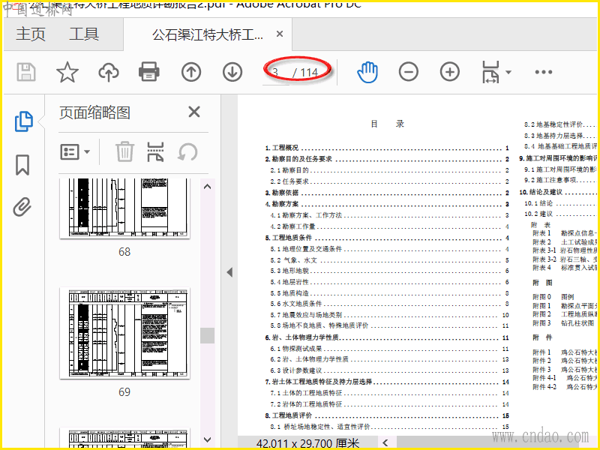This screenshot has height=450, width=600.
Task: Show more tools ellipsis menu
Action: (x=544, y=72)
